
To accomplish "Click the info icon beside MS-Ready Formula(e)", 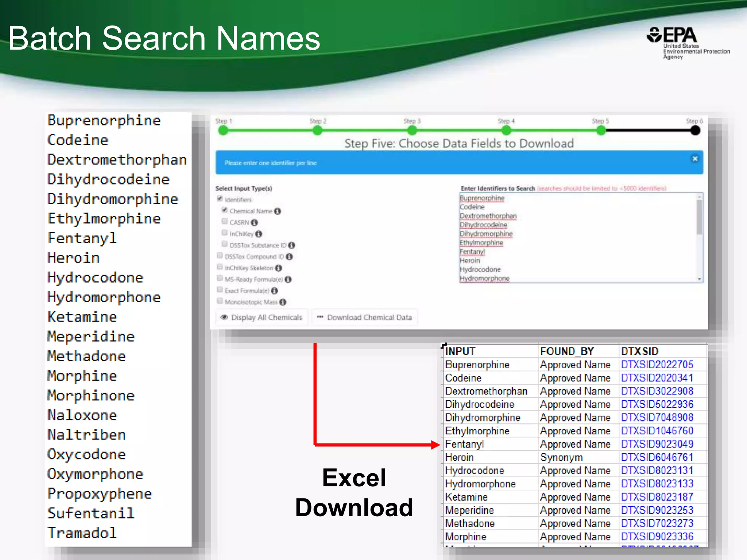I will (x=288, y=280).
